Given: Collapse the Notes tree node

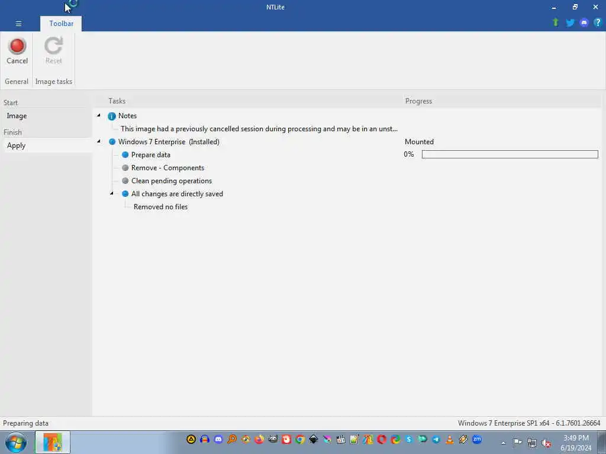Looking at the screenshot, I should tap(99, 115).
